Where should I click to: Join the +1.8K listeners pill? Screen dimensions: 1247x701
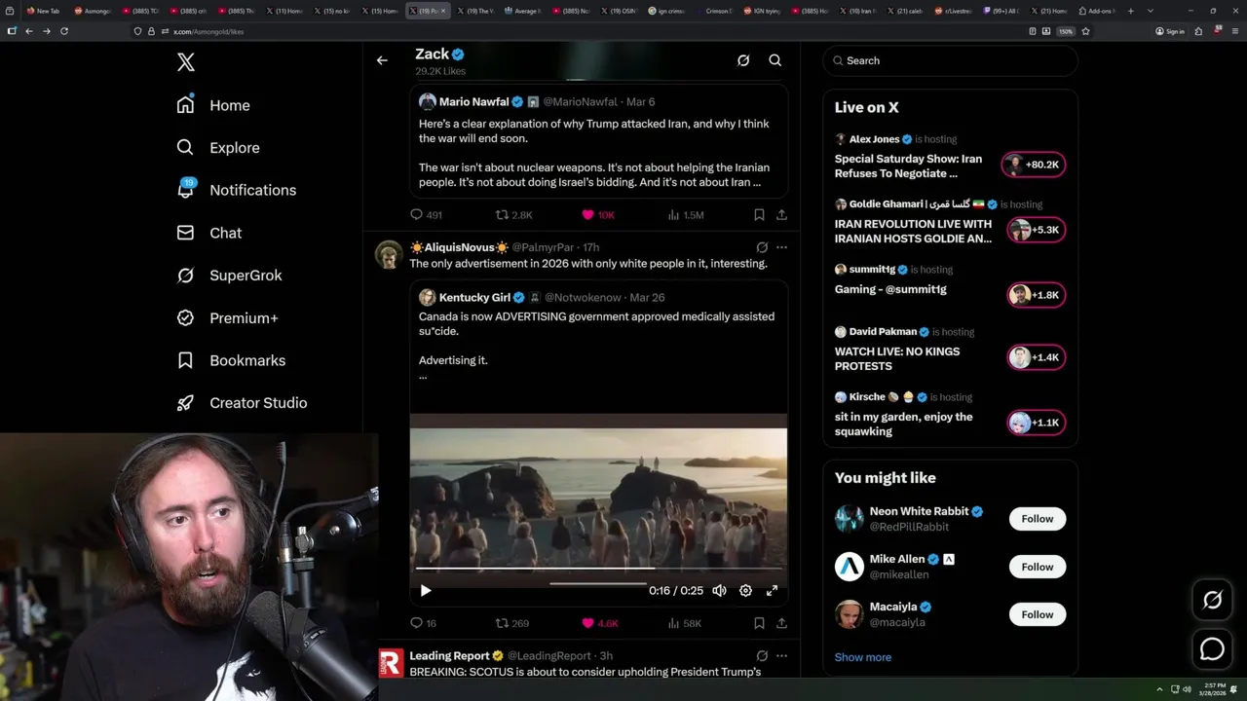click(x=1037, y=295)
